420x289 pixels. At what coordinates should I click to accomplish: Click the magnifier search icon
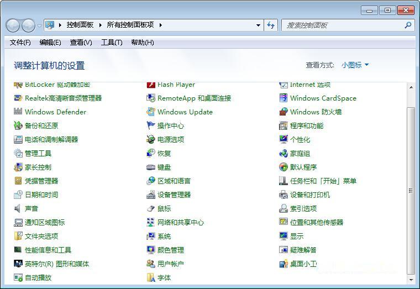point(408,25)
